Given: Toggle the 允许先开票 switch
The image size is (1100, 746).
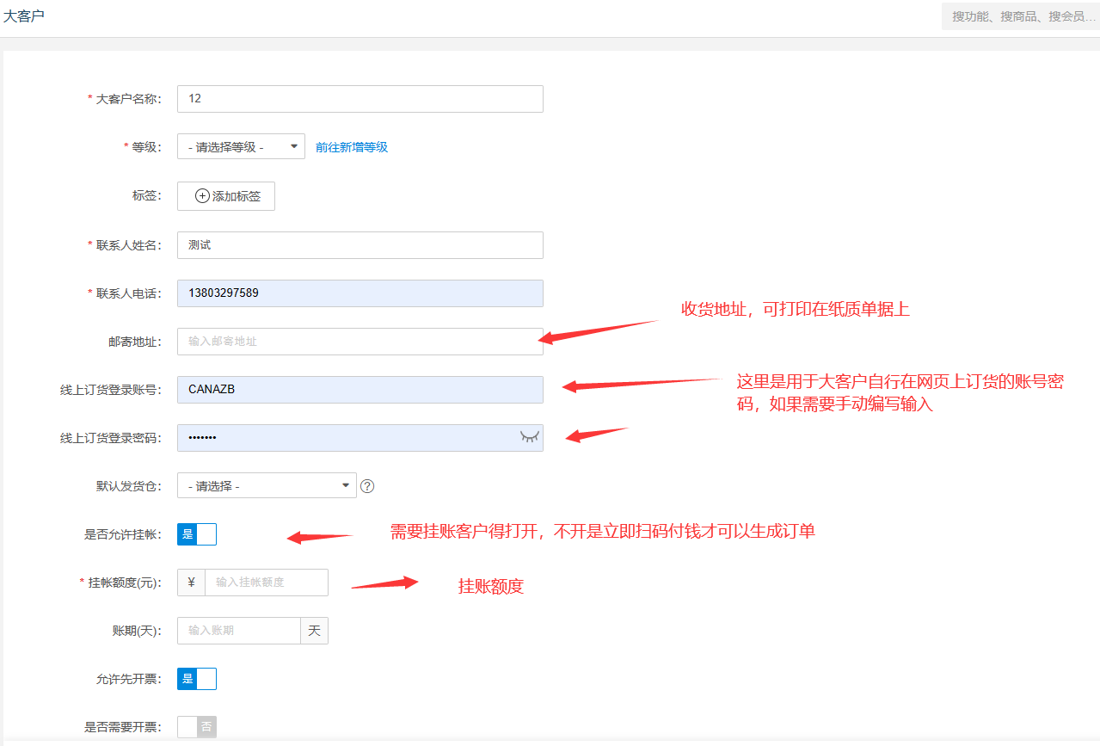Looking at the screenshot, I should 197,679.
